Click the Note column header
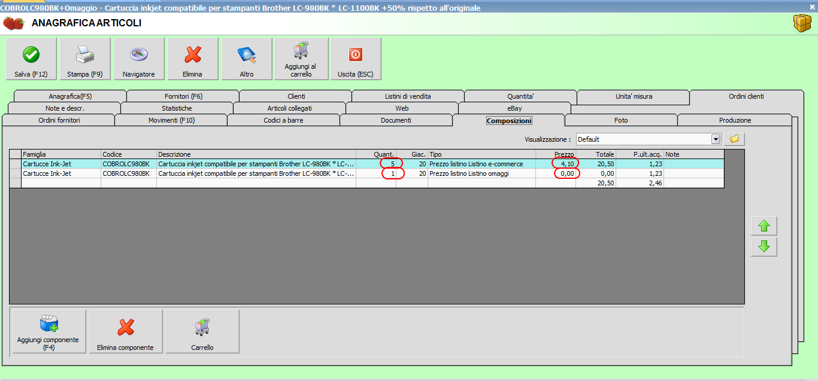Image resolution: width=818 pixels, height=381 pixels. coord(694,154)
